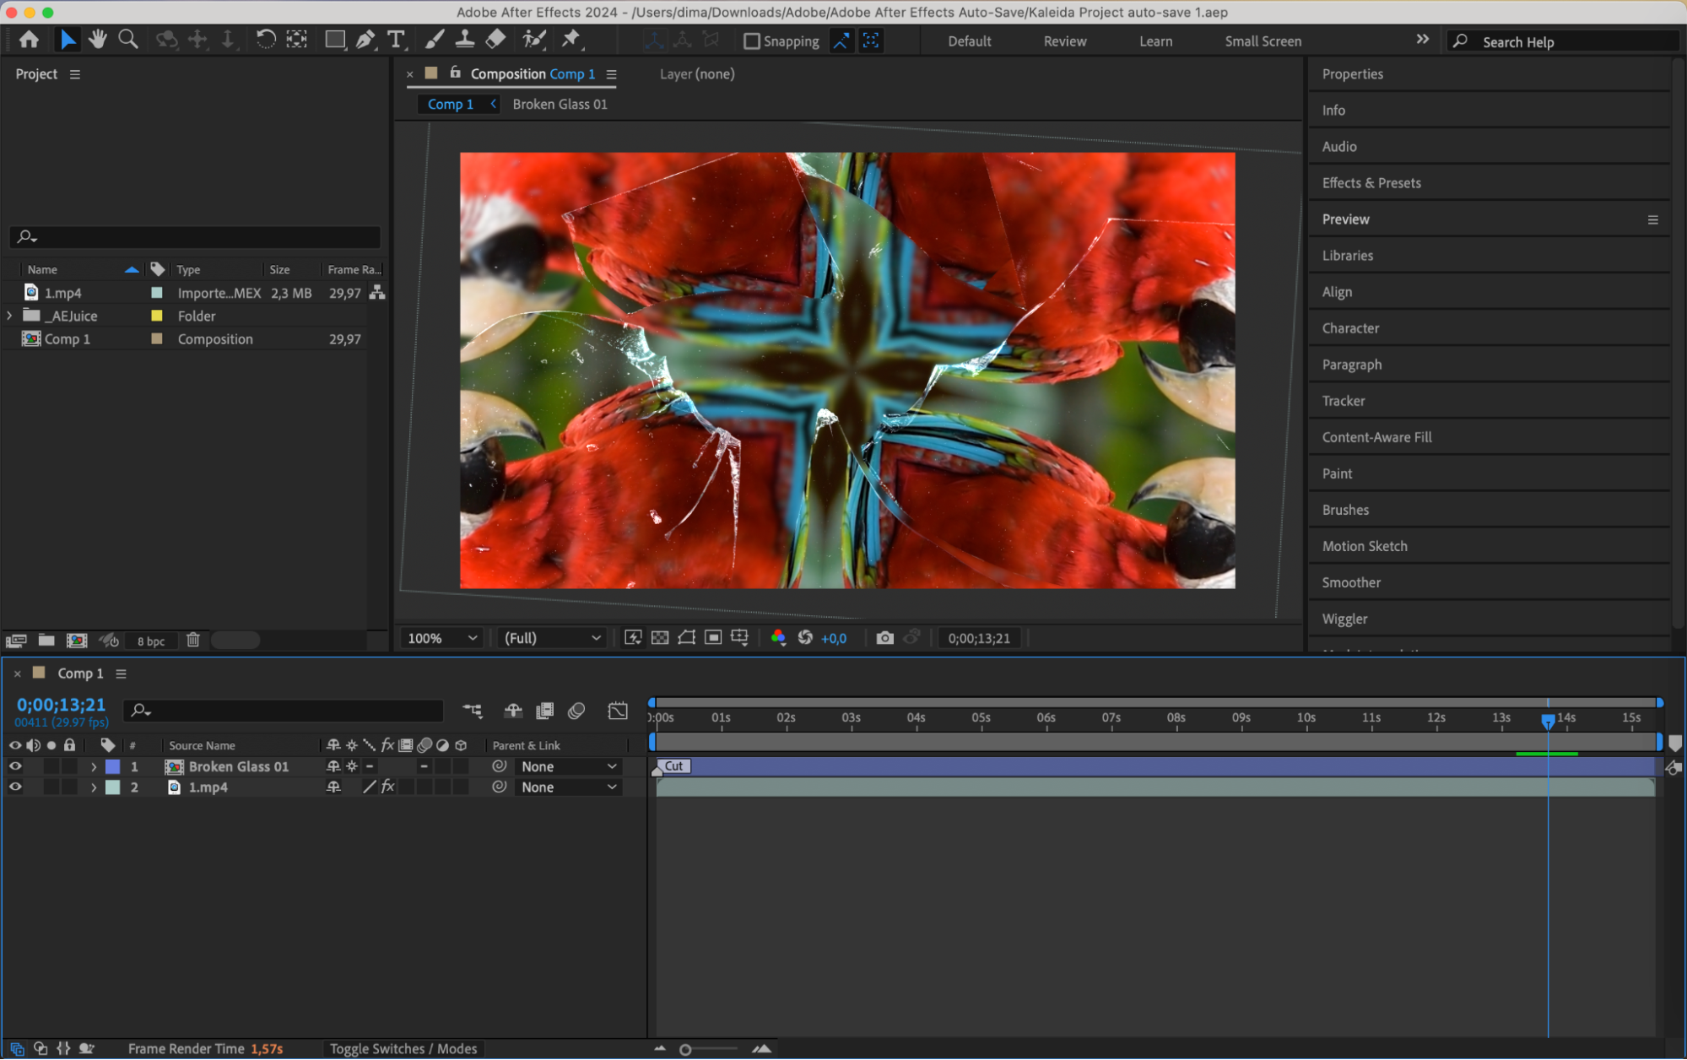Image resolution: width=1687 pixels, height=1060 pixels.
Task: Select the Rectangle shape tool
Action: (335, 39)
